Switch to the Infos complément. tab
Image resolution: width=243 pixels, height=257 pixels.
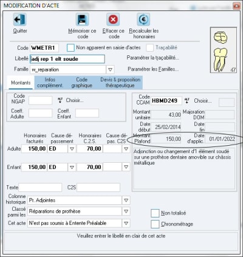click(50, 83)
